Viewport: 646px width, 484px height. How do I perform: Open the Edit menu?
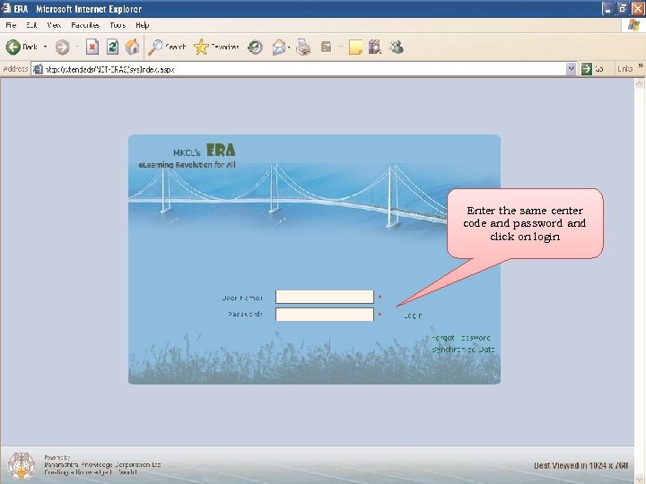click(x=31, y=25)
